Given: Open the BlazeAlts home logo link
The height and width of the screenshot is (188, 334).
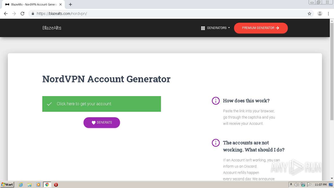Looking at the screenshot, I should [x=52, y=28].
